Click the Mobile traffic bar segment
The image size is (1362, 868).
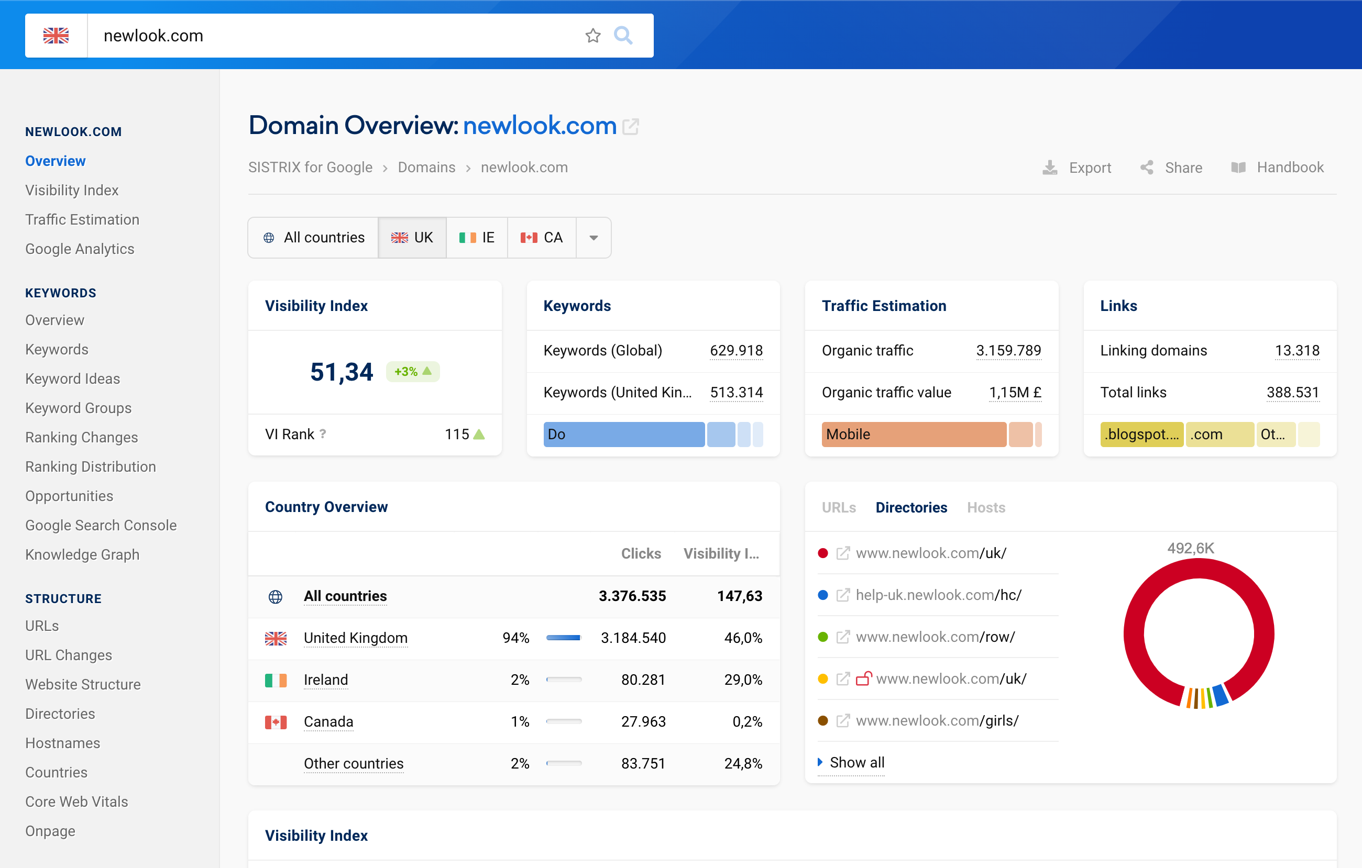coord(914,435)
